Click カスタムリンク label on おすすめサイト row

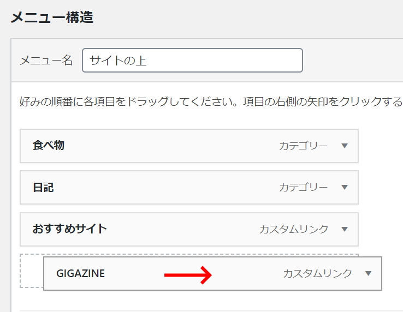[294, 229]
